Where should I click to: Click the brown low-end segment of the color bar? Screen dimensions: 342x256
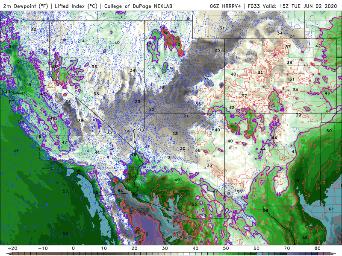(x=15, y=254)
